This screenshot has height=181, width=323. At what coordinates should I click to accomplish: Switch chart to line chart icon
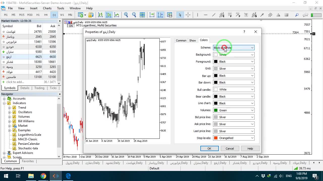tap(117, 15)
